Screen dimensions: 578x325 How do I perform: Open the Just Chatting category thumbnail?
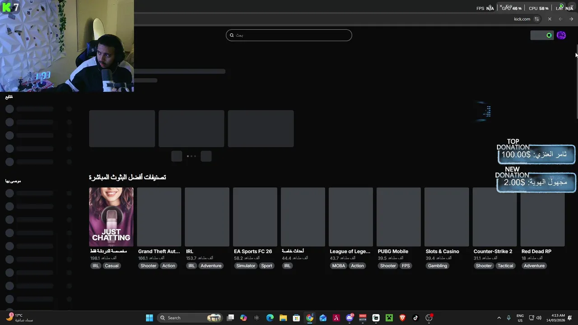click(x=111, y=217)
